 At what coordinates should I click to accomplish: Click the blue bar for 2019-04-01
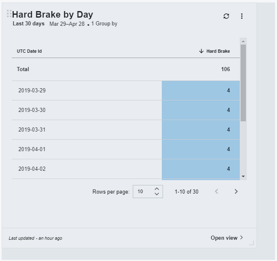[201, 149]
